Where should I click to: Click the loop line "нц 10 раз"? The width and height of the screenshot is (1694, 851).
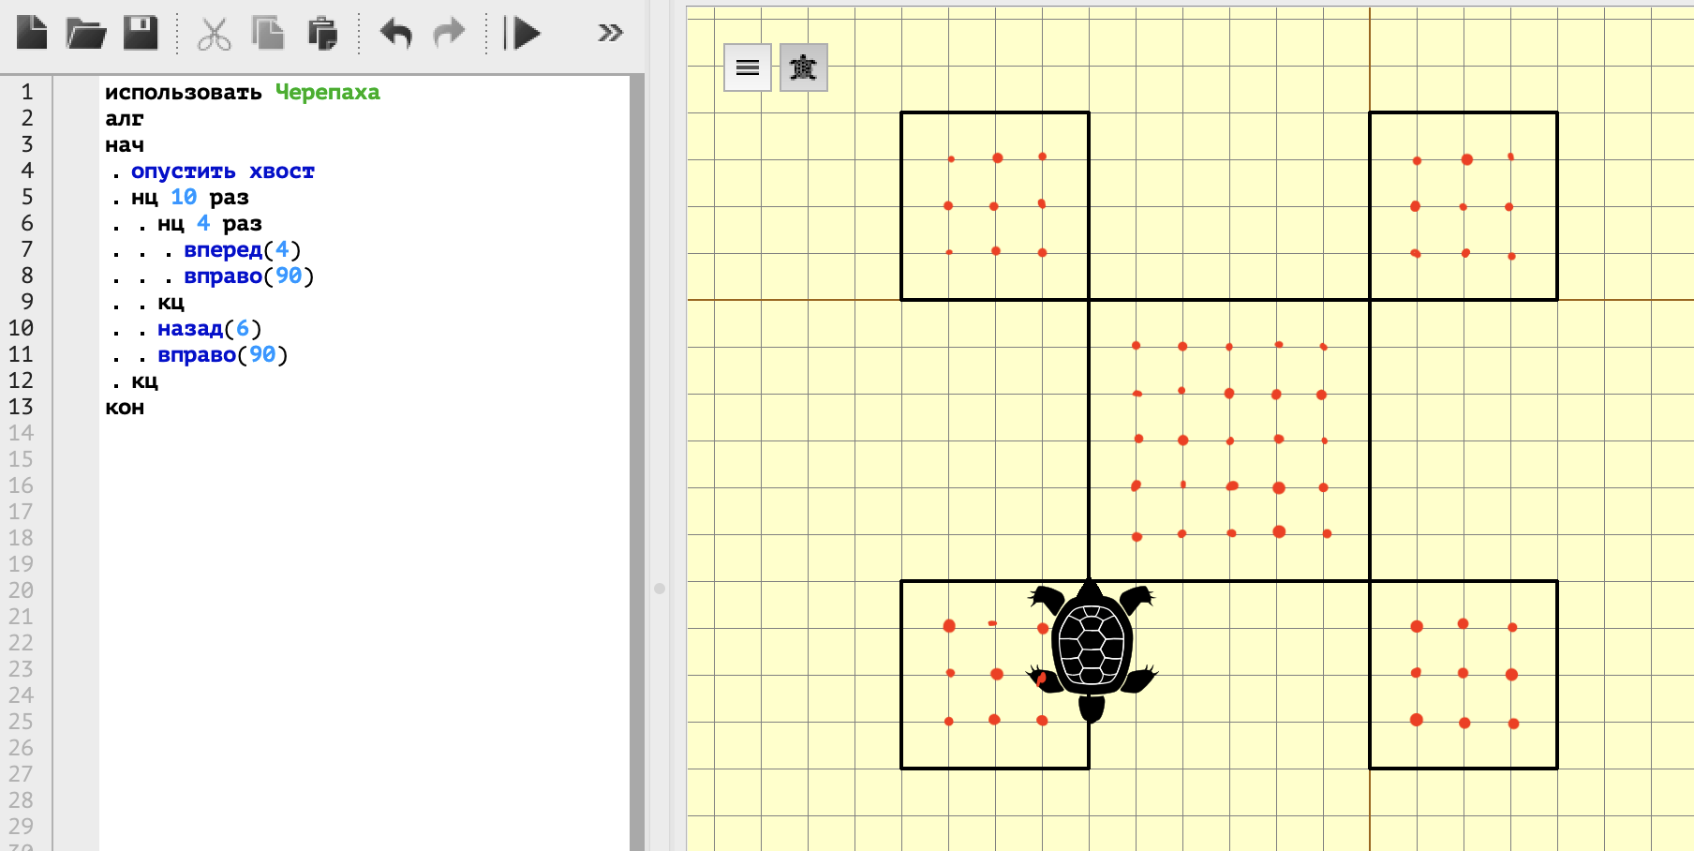pos(190,198)
